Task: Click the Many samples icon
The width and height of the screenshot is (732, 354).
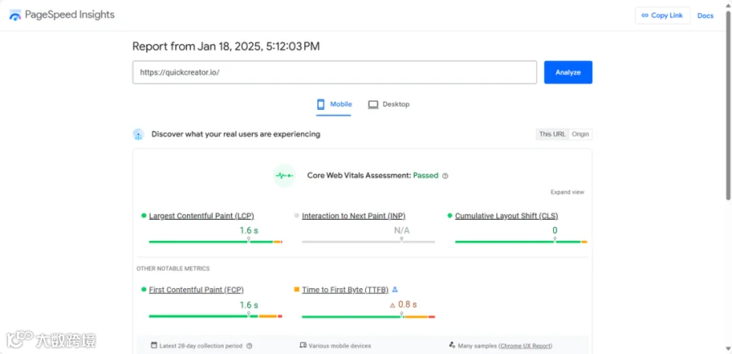Action: pyautogui.click(x=451, y=346)
